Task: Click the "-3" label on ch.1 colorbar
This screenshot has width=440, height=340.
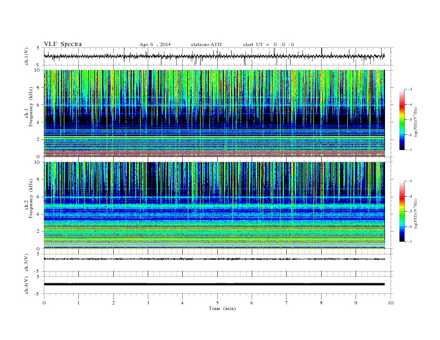Action: click(x=409, y=89)
